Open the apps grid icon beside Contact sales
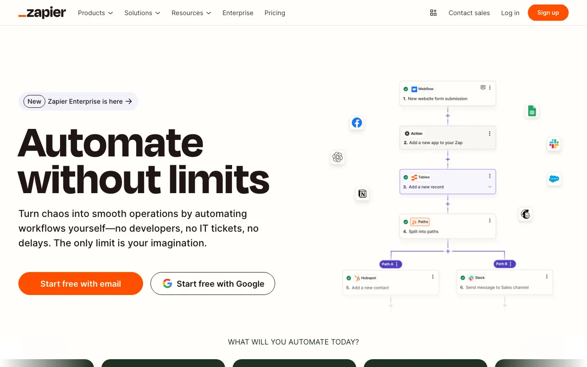The height and width of the screenshot is (367, 587). tap(433, 13)
